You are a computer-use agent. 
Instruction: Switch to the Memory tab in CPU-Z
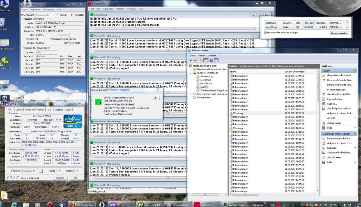40,110
